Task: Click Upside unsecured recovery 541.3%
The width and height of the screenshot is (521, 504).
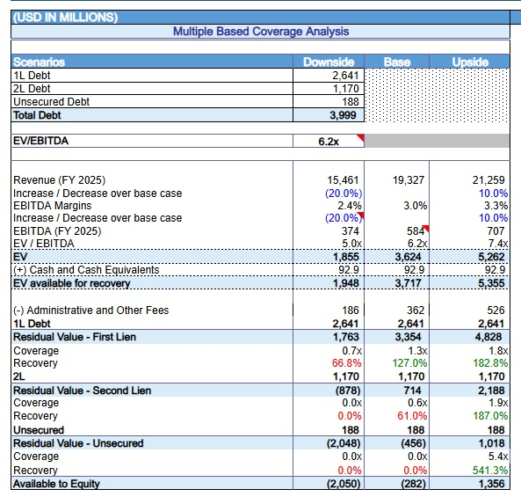Action: point(490,471)
